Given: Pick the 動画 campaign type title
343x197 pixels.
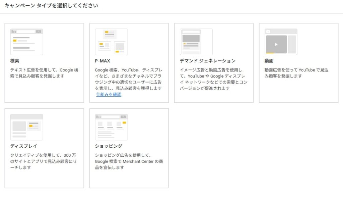Looking at the screenshot, I should coord(269,61).
